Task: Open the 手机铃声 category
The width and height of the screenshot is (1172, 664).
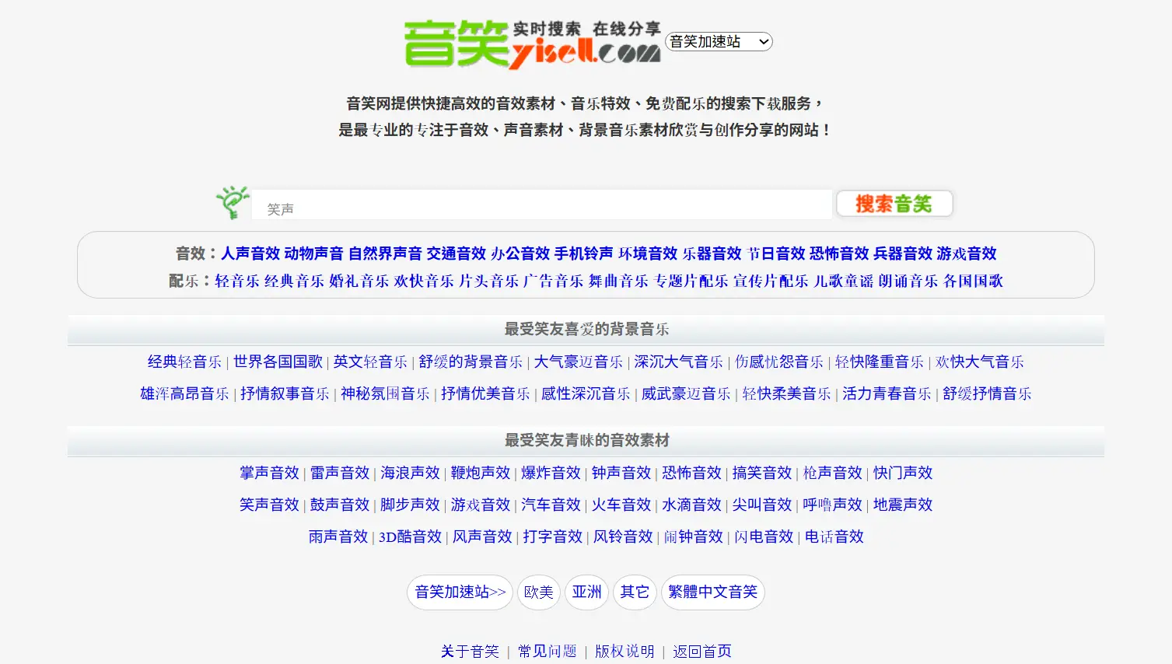Action: (x=584, y=253)
